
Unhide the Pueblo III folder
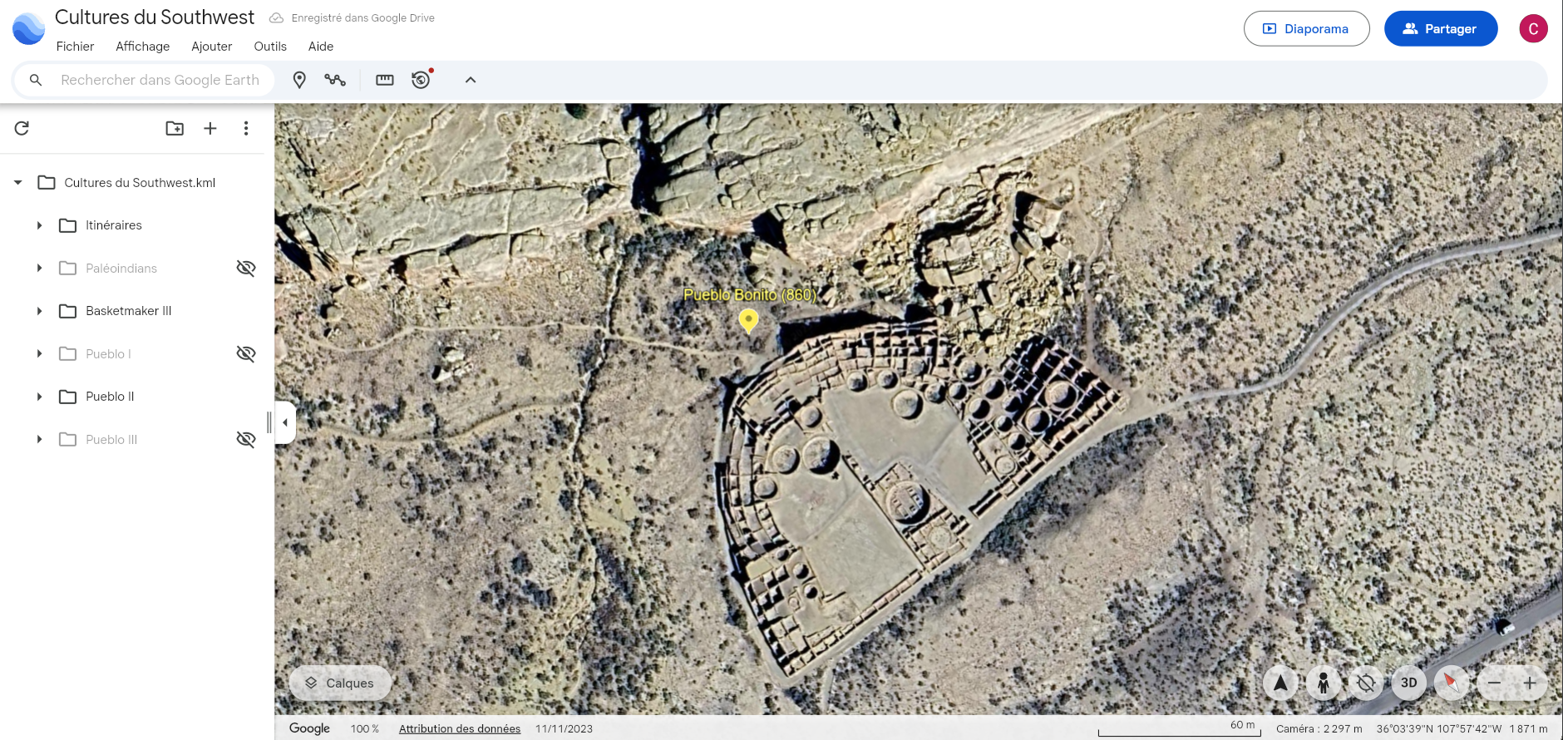(245, 439)
